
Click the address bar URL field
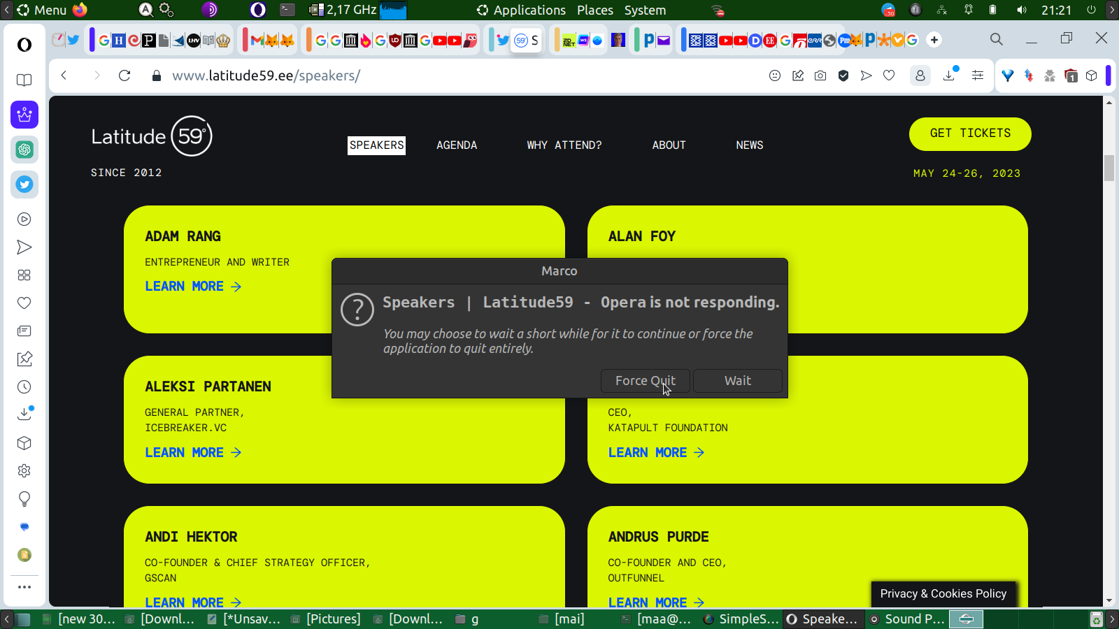pyautogui.click(x=462, y=75)
